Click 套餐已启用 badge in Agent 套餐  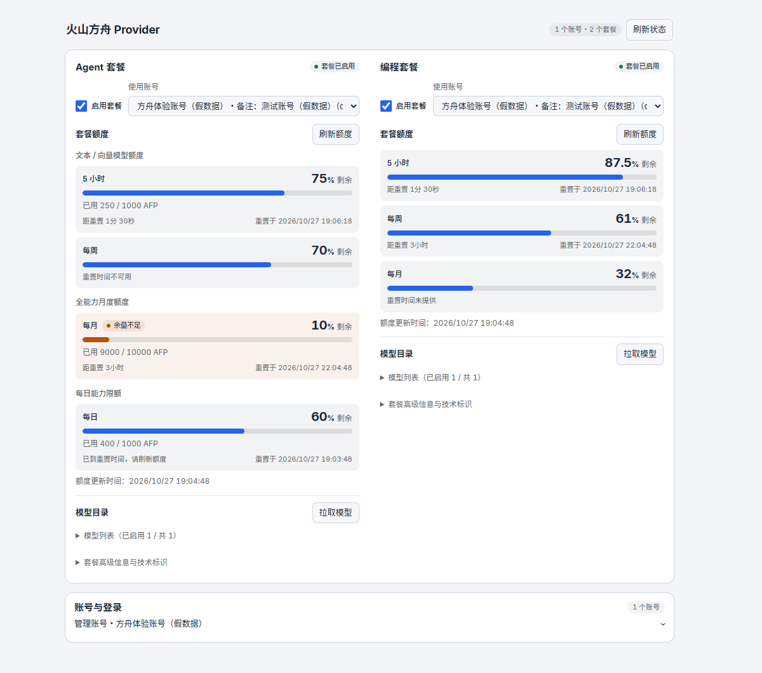click(x=335, y=66)
